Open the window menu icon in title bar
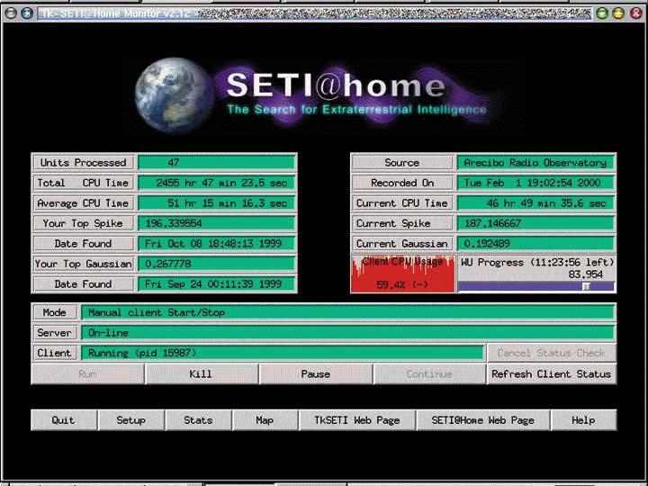Screen dimensions: 648x486 tap(10, 13)
